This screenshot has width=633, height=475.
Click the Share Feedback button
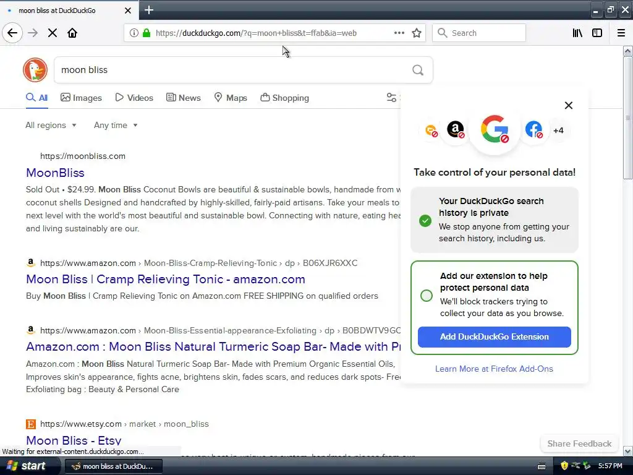pyautogui.click(x=579, y=443)
